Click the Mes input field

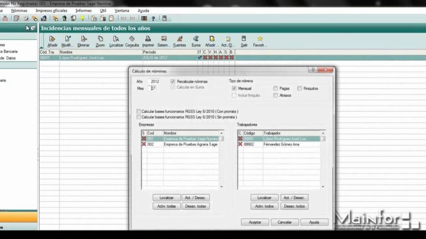click(x=153, y=89)
